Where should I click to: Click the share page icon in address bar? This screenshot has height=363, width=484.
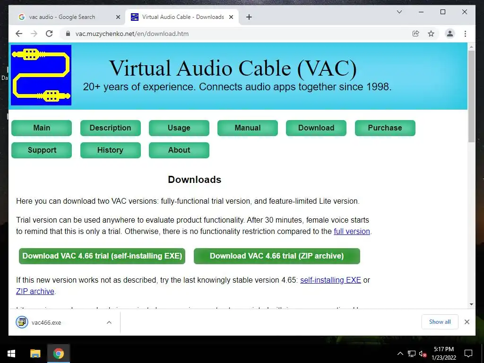coord(416,34)
